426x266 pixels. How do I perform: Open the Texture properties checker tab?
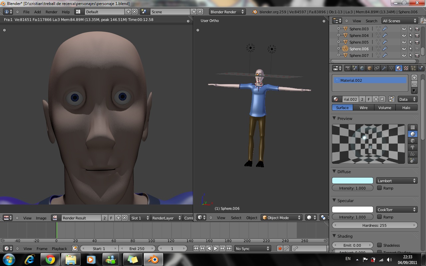406,68
